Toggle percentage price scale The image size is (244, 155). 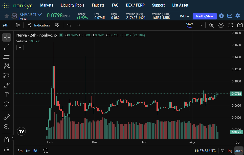(x=223, y=151)
